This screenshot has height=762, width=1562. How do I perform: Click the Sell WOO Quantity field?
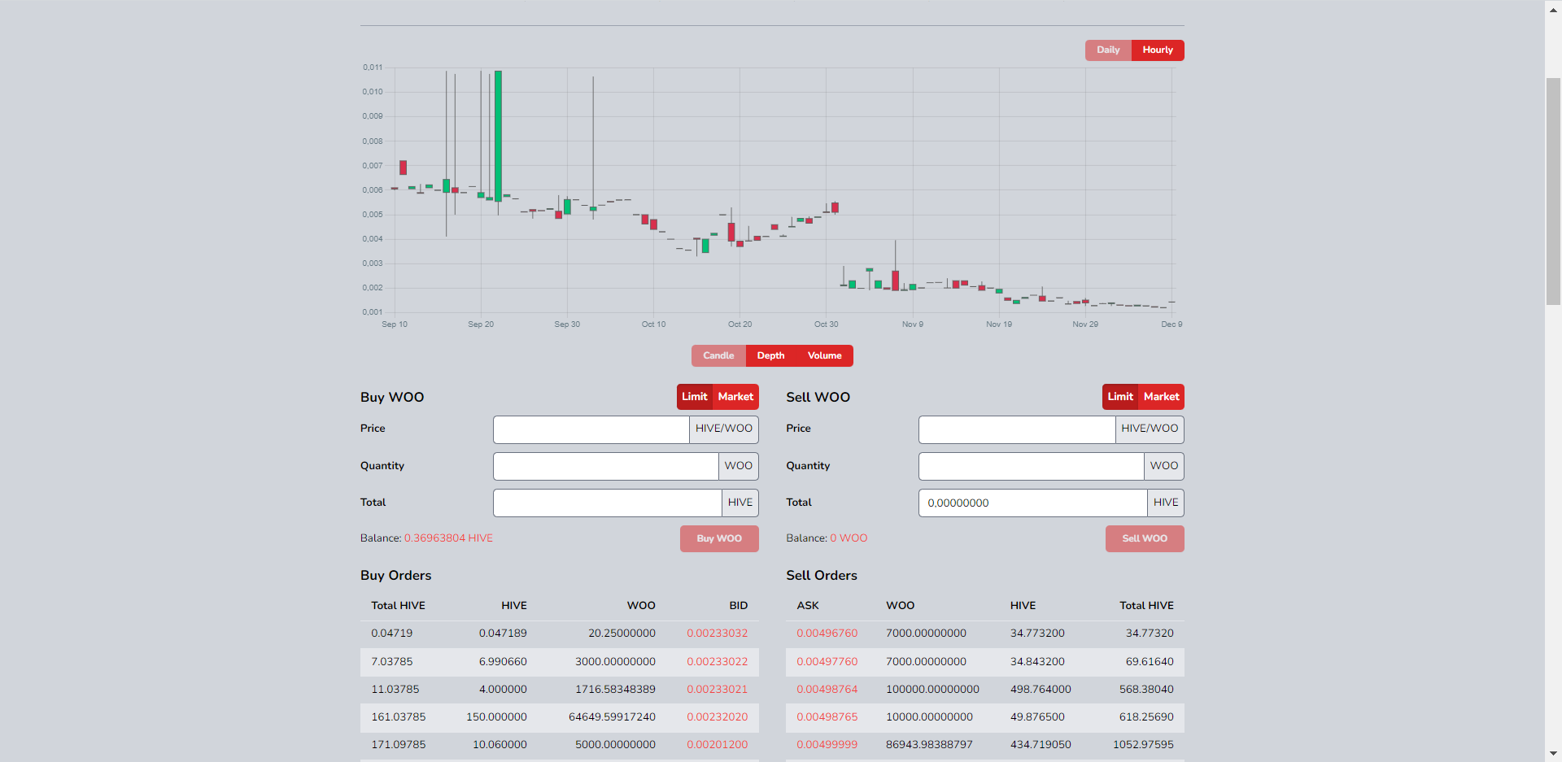[x=1032, y=466]
